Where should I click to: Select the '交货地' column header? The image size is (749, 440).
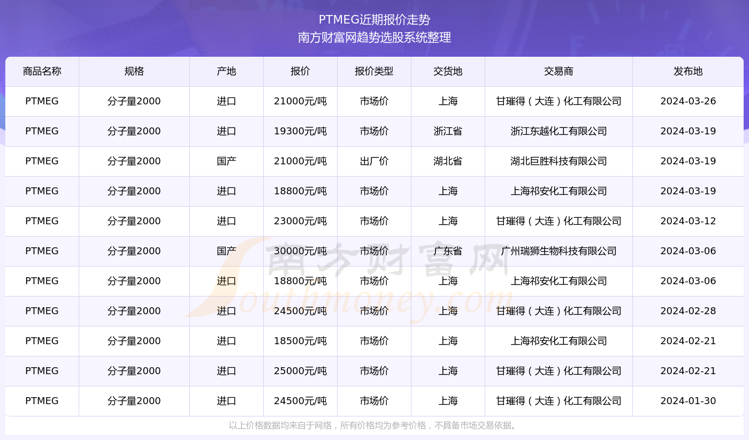448,71
